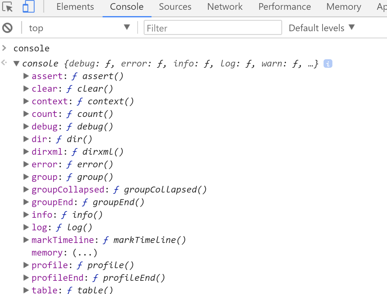Expand the group function entry
The width and height of the screenshot is (387, 294).
[27, 177]
